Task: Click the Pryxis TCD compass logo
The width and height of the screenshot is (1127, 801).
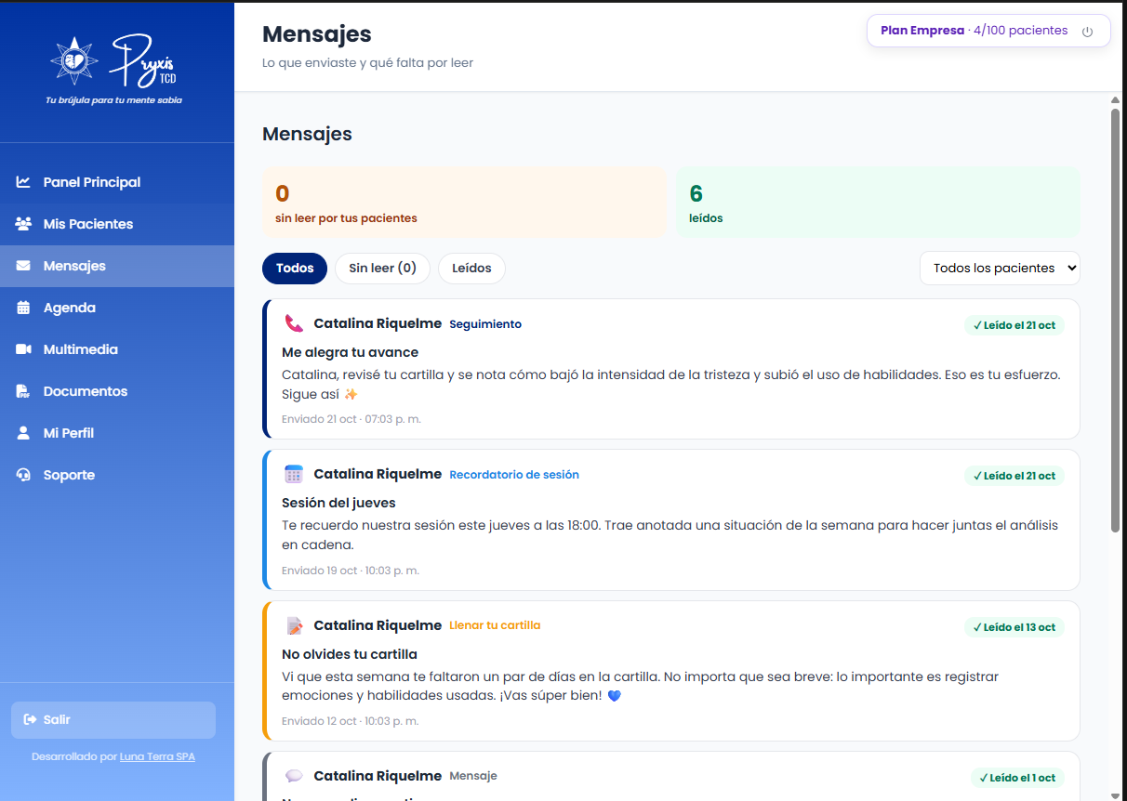Action: (x=73, y=59)
